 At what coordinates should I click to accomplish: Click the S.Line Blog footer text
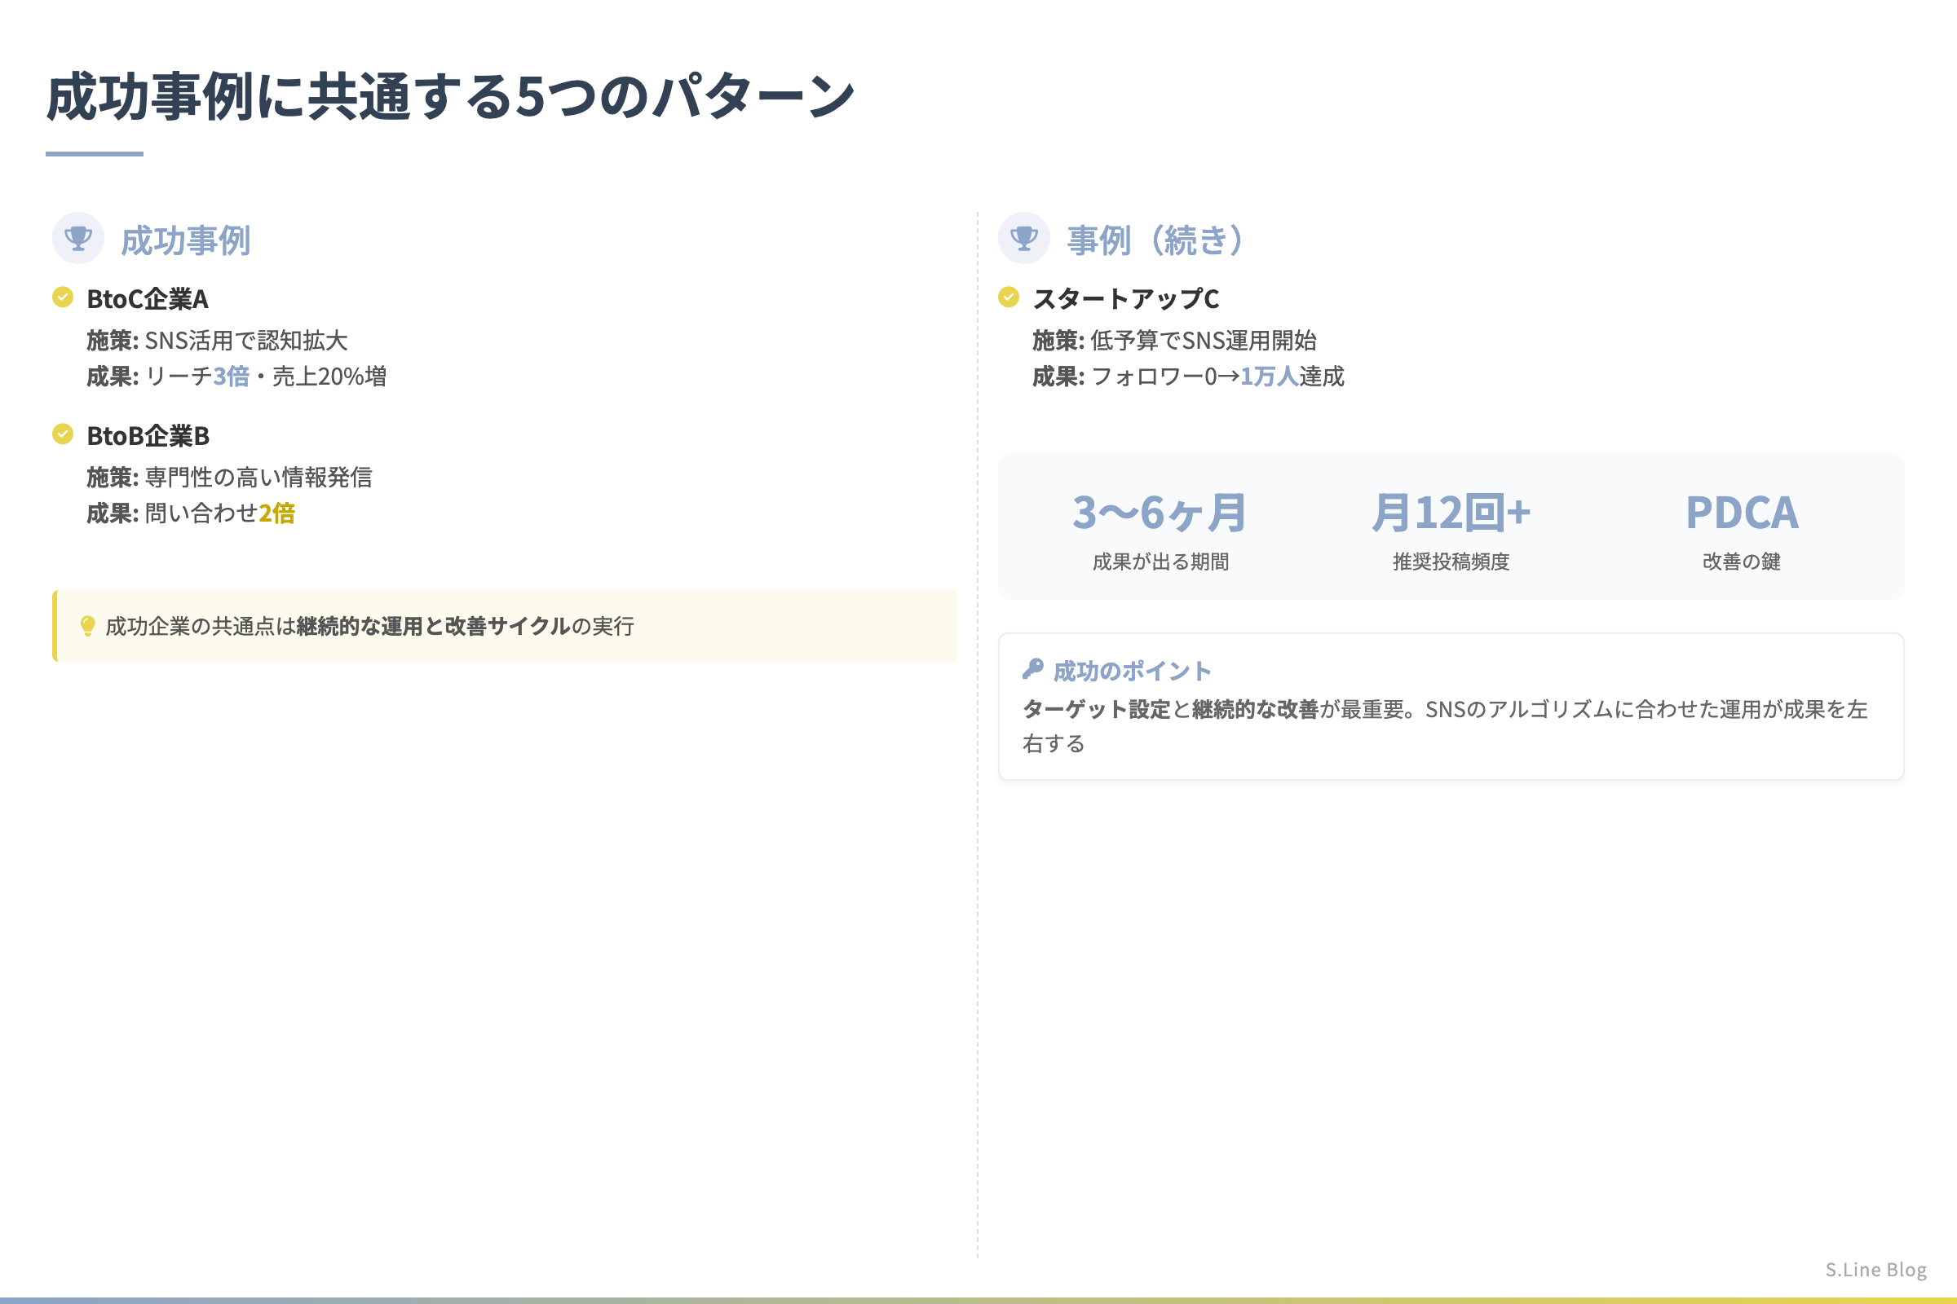1875,1269
